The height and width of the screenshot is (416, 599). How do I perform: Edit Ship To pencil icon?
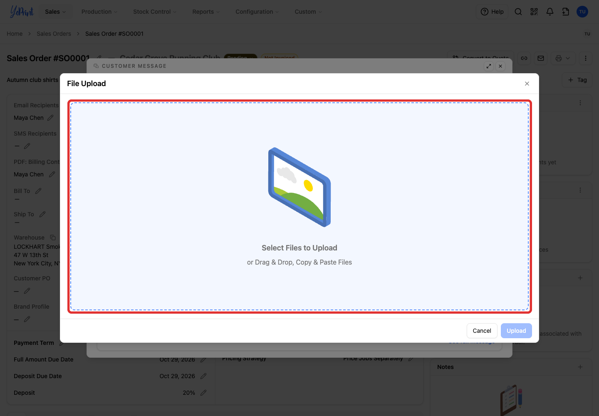[42, 214]
